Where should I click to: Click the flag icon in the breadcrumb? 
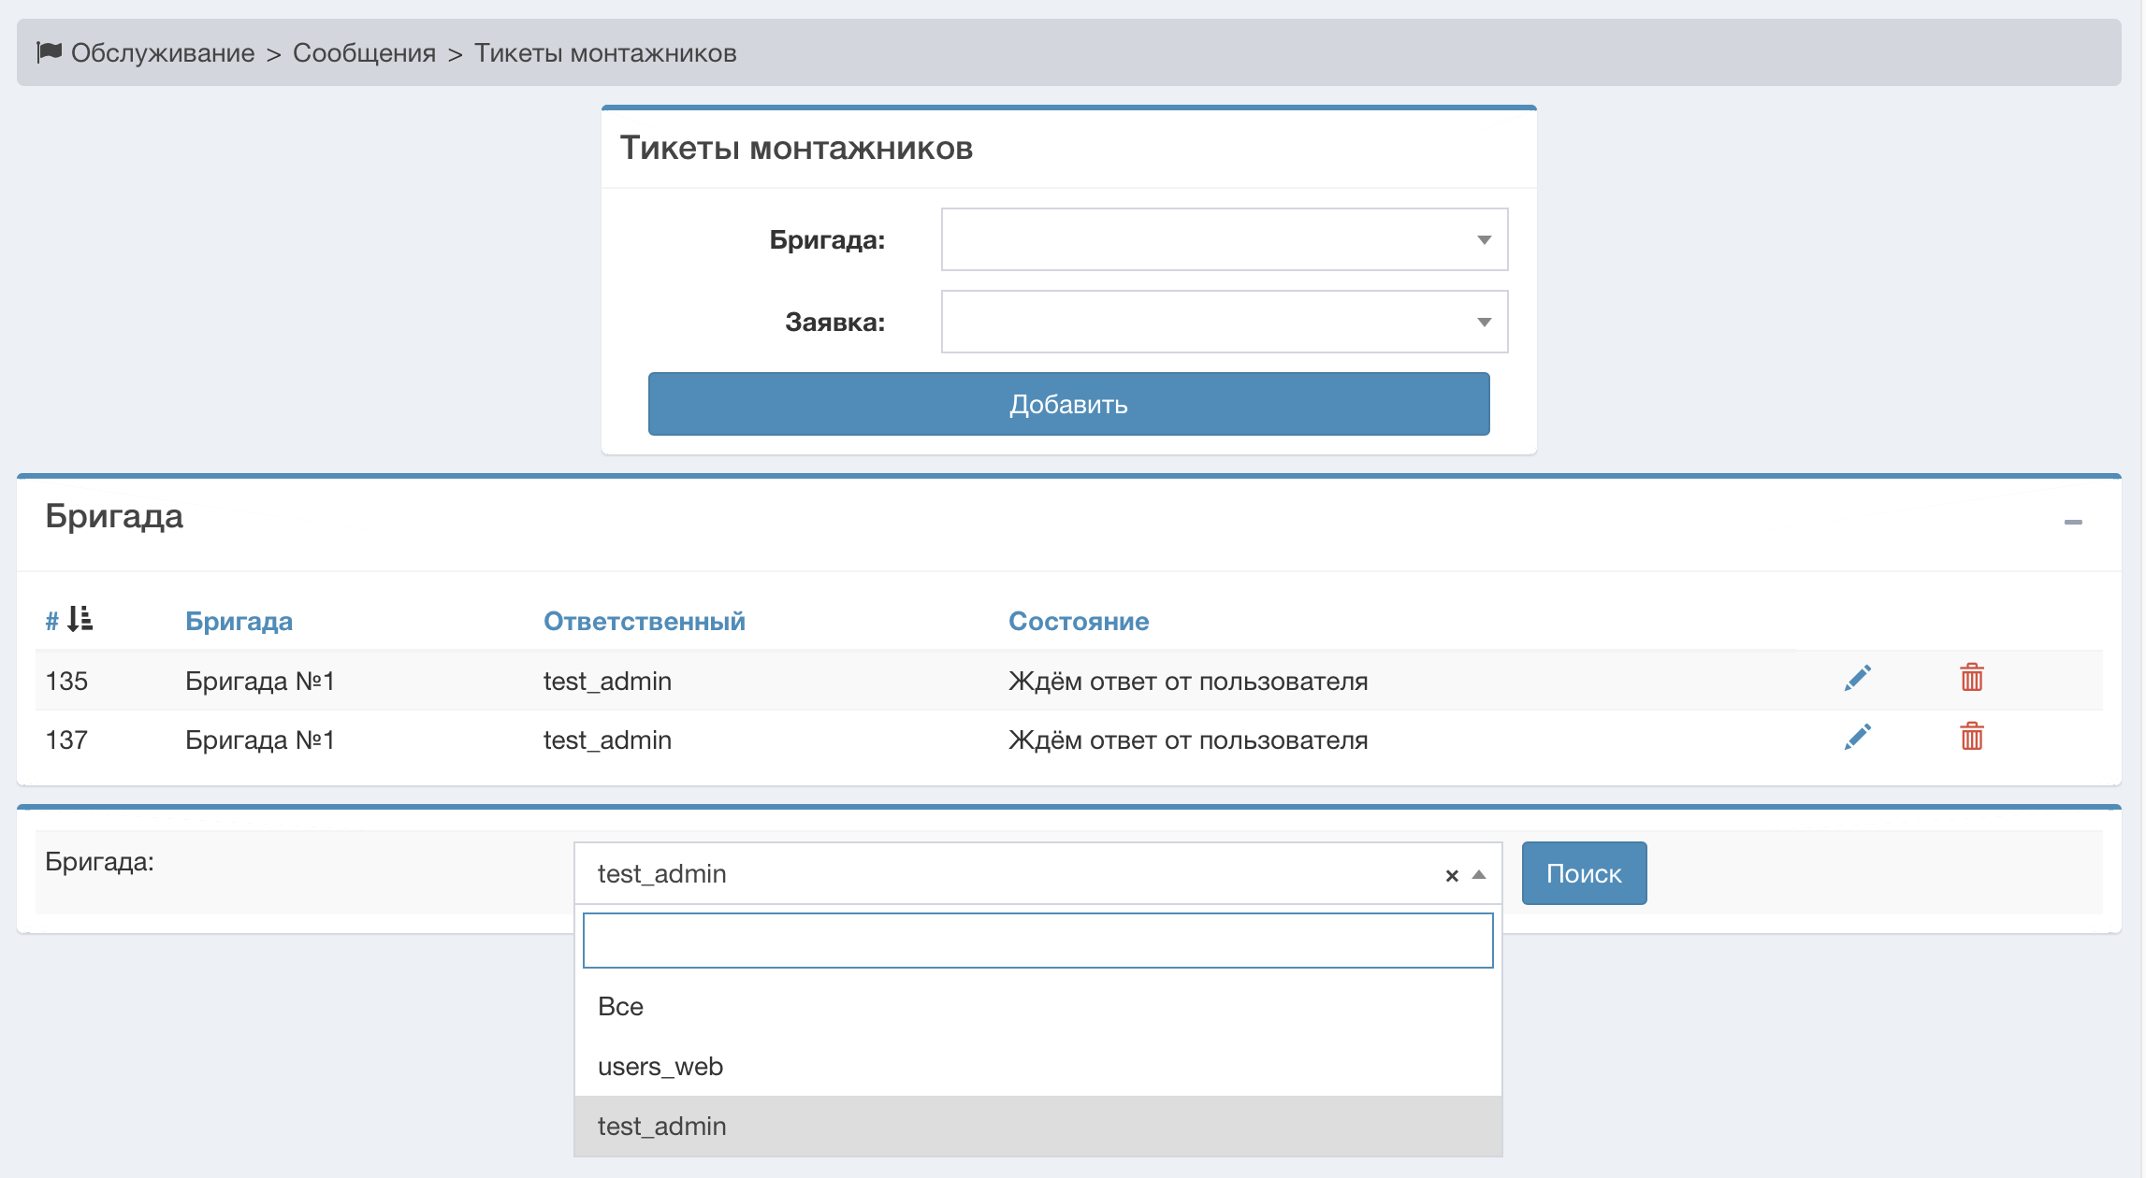(x=49, y=52)
